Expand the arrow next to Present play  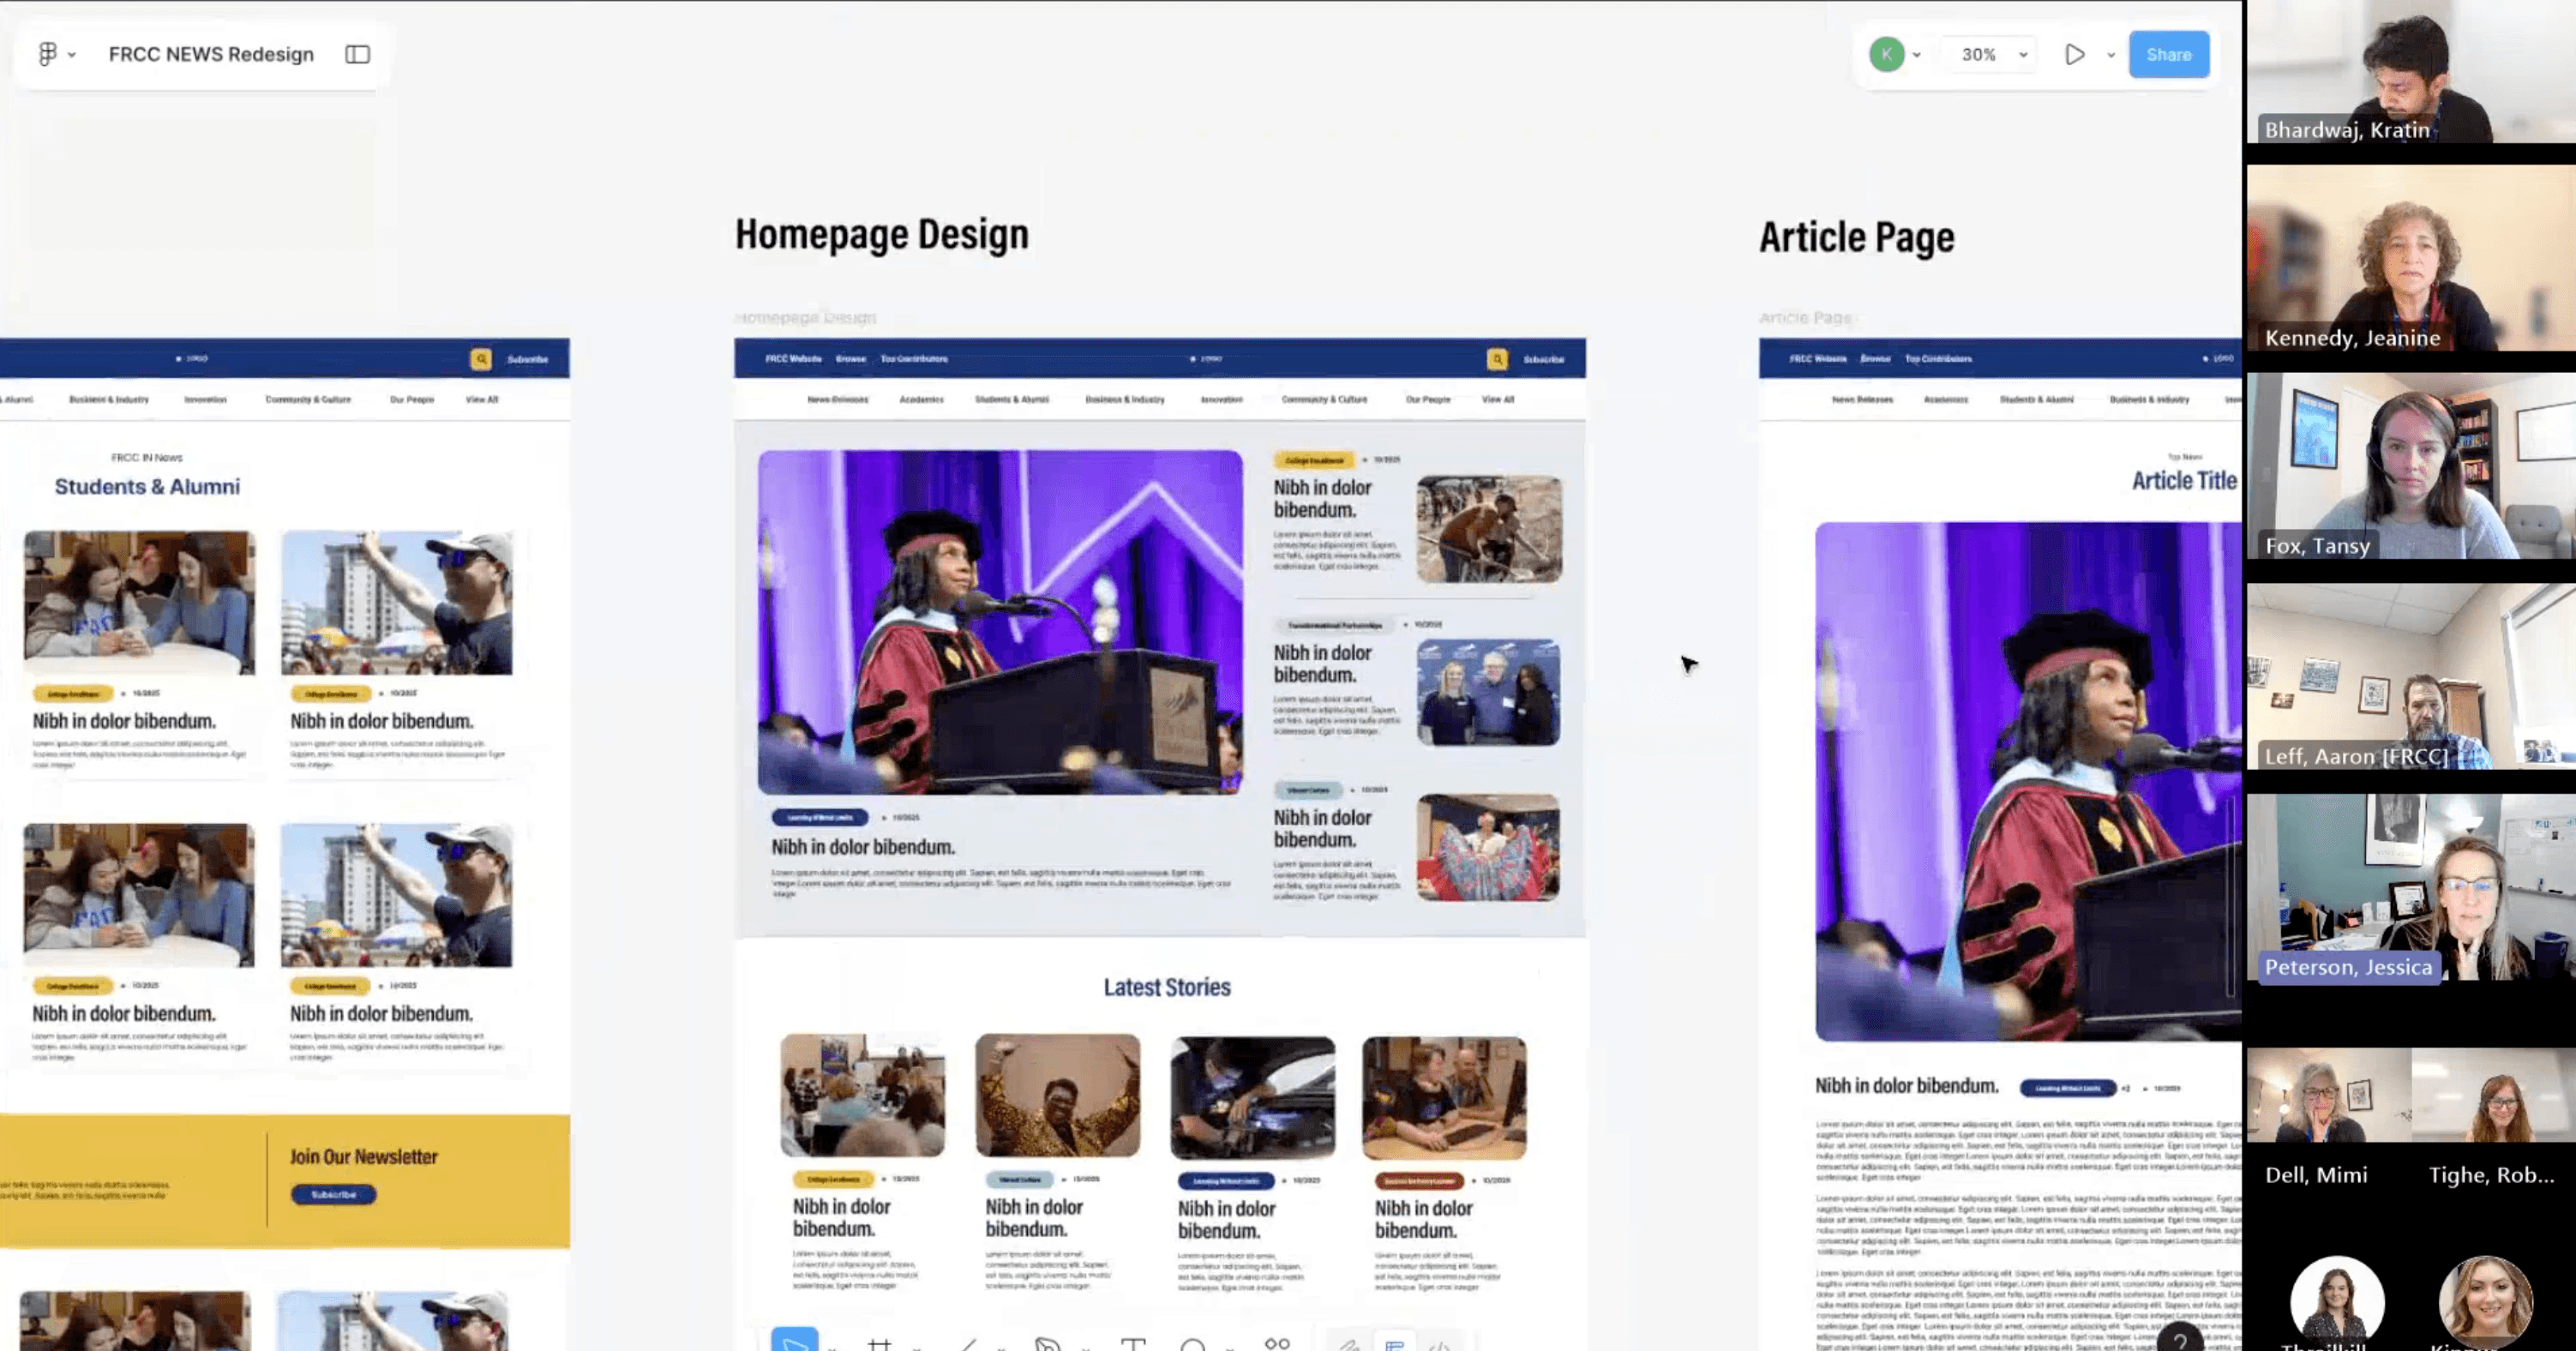coord(2111,55)
